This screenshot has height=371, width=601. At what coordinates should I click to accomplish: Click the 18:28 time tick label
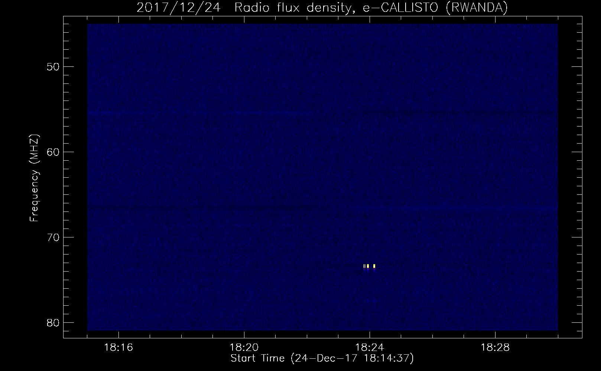pos(495,348)
